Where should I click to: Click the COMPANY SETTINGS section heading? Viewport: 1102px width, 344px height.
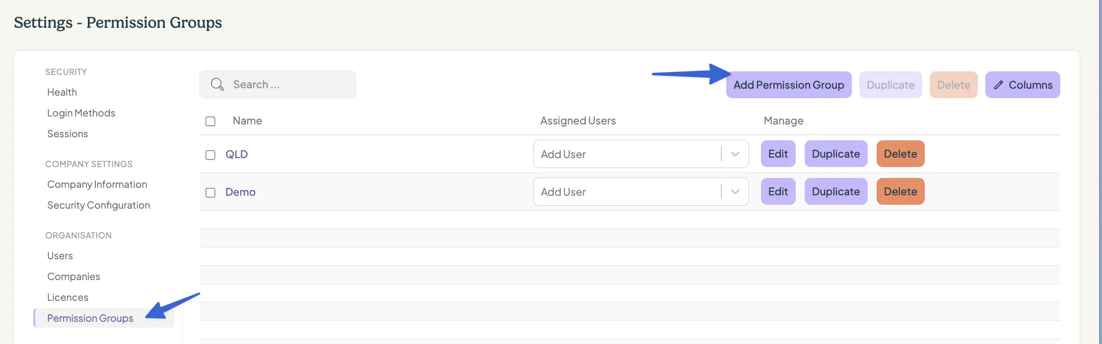[x=89, y=164]
